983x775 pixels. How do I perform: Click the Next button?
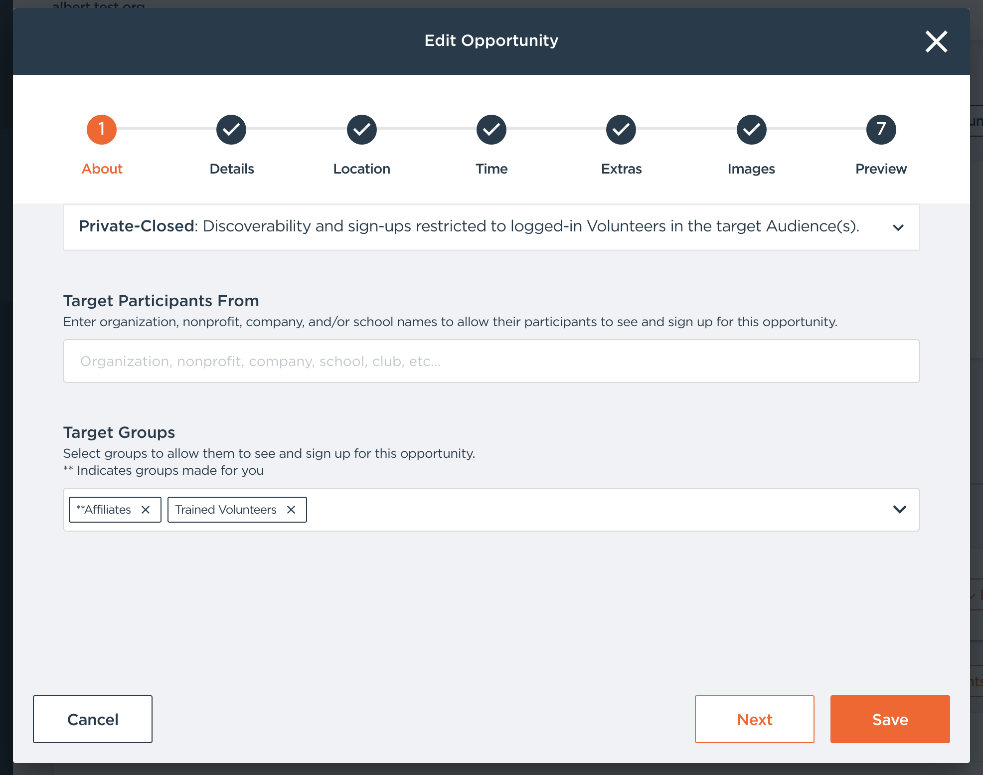tap(754, 719)
